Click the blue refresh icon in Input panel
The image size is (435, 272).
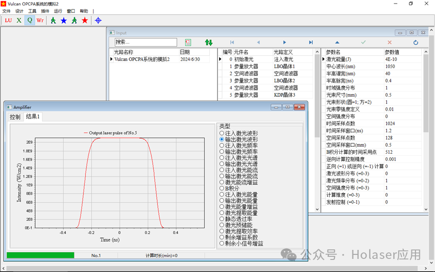pos(415,42)
